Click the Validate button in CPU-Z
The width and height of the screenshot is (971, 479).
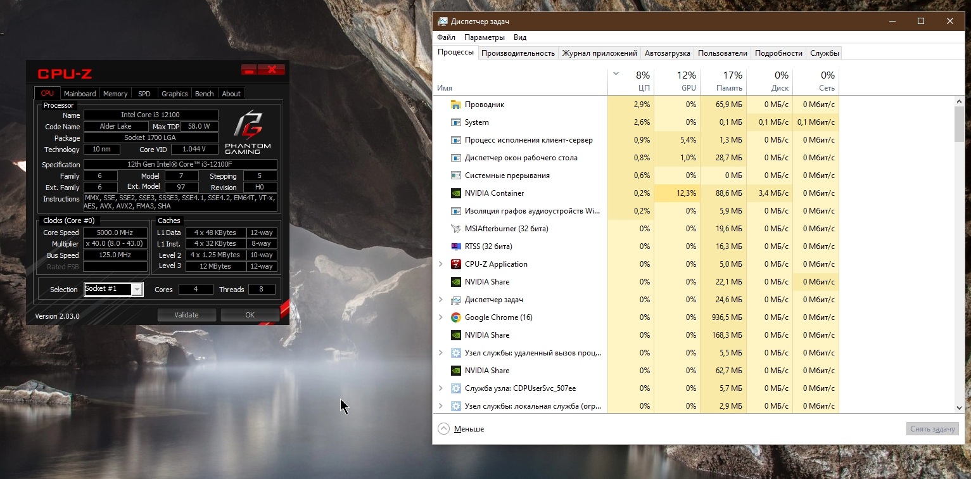pos(187,315)
